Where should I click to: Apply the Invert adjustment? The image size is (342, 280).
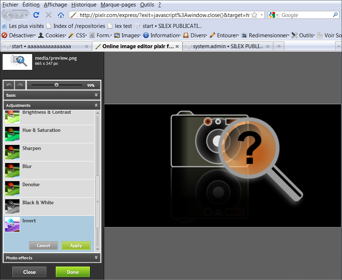point(76,246)
